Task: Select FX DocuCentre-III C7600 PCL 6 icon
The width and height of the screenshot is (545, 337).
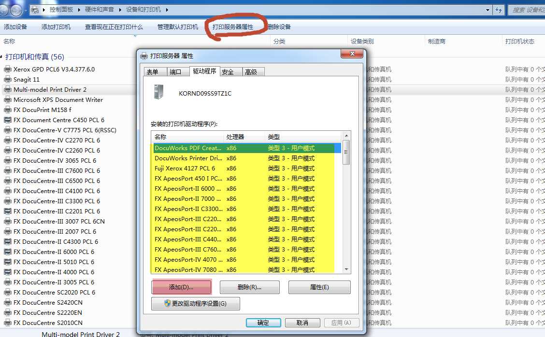Action: pos(7,170)
